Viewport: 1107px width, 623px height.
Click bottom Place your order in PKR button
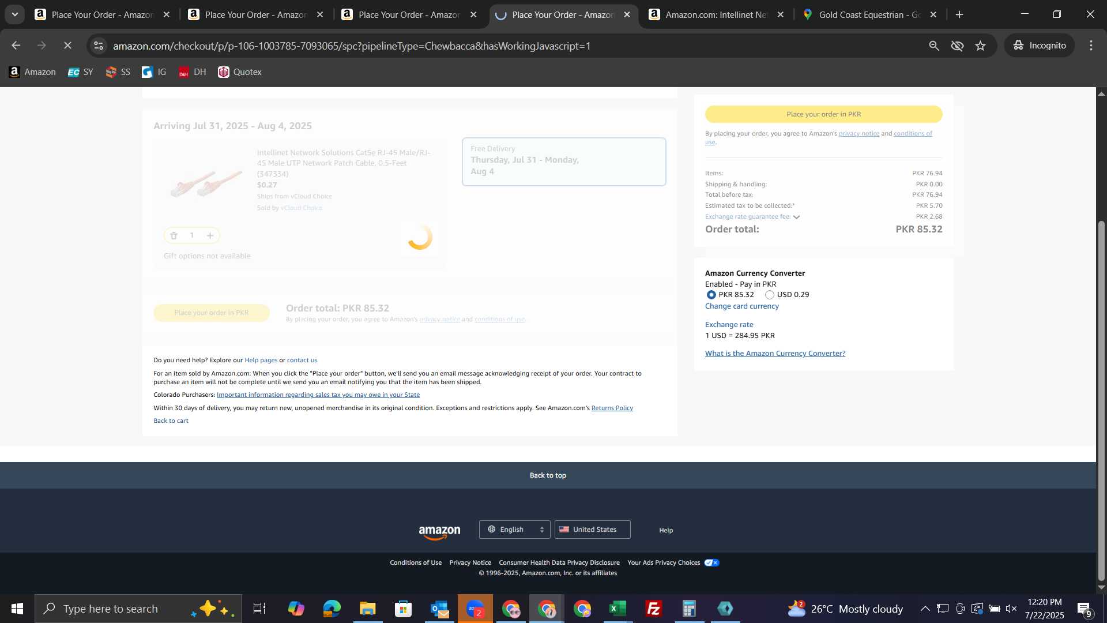tap(212, 313)
